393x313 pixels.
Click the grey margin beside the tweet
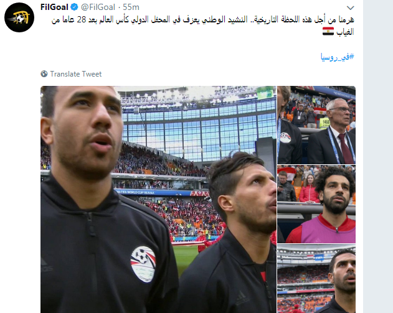[x=378, y=157]
